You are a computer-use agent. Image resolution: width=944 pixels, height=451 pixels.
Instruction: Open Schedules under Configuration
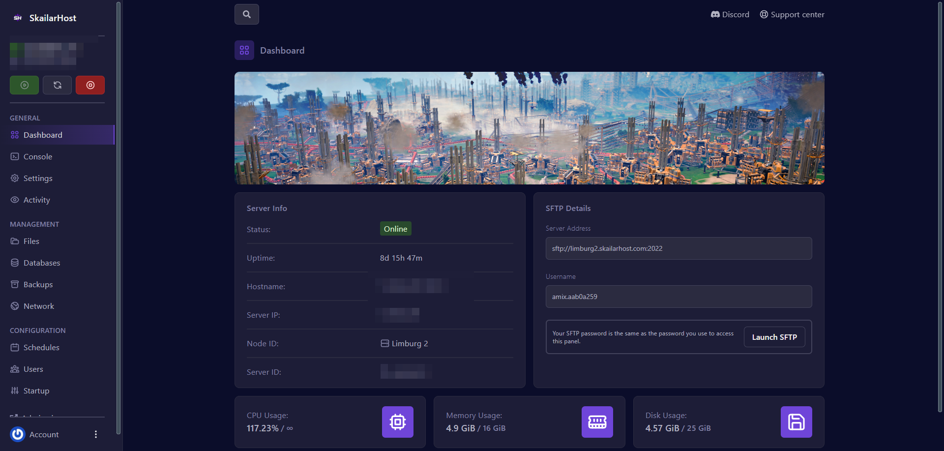pyautogui.click(x=41, y=347)
